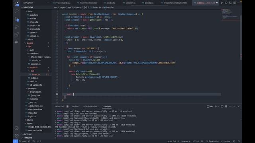The width and height of the screenshot is (255, 143).
Task: Open the Manage gear icon
Action: (17, 135)
